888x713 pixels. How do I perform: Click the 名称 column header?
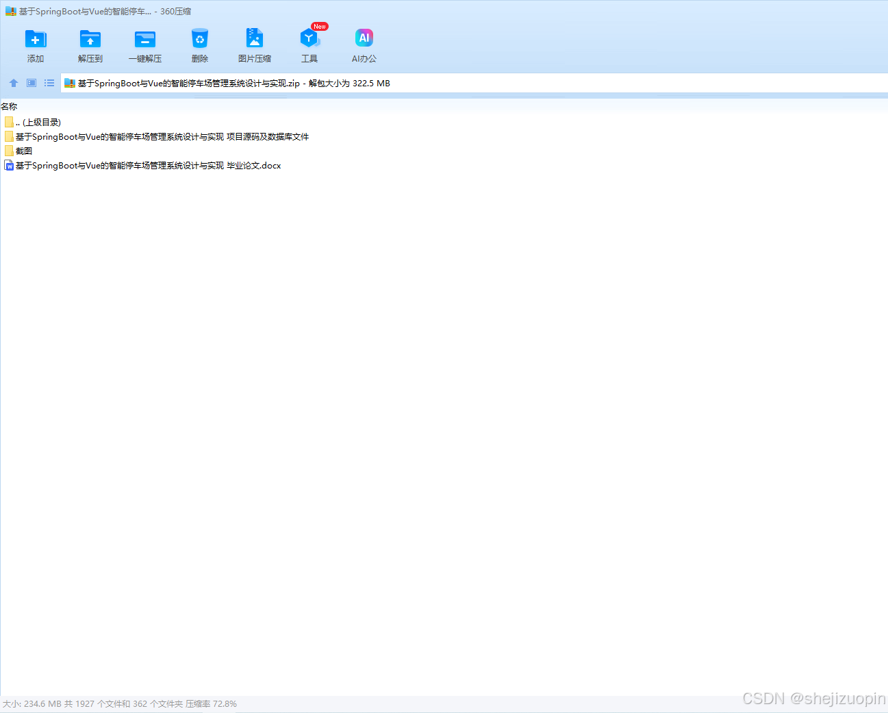(9, 106)
